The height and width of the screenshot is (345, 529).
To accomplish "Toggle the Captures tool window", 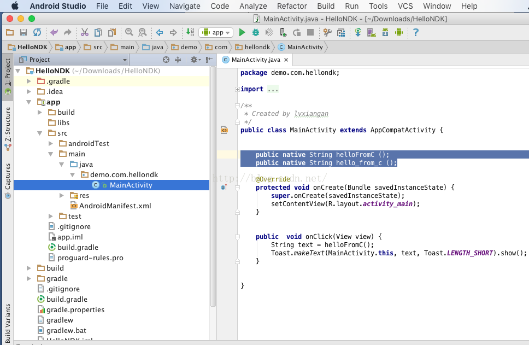I will (8, 180).
